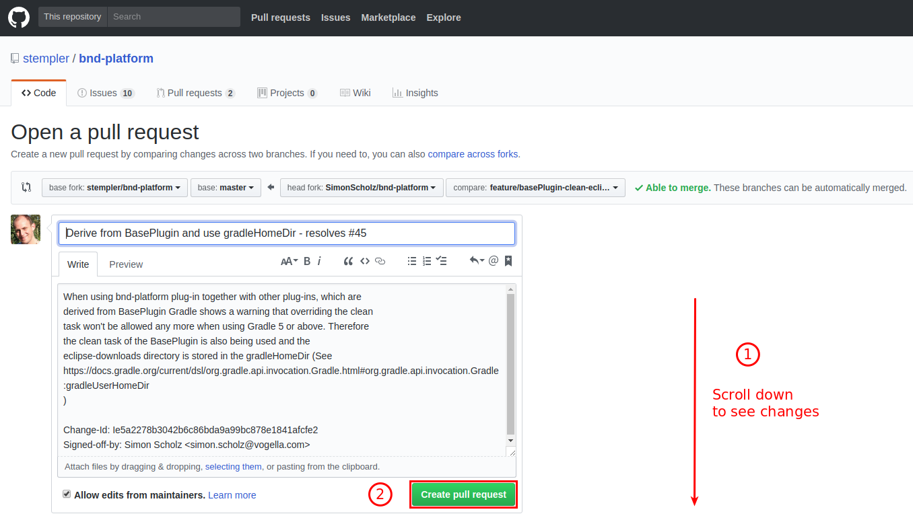This screenshot has height=518, width=913.
Task: Click the Create pull request button
Action: coord(463,494)
